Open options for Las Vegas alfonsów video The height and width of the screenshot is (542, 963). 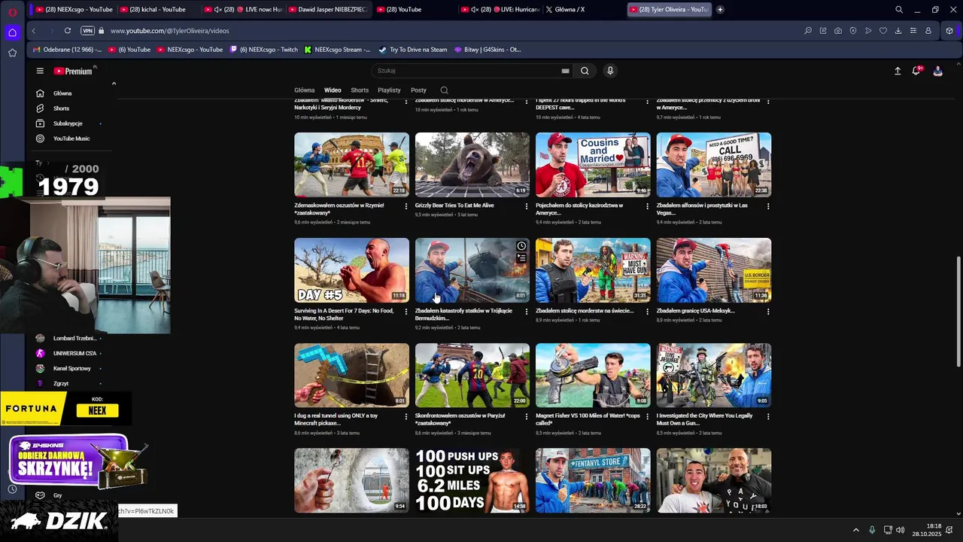click(768, 206)
